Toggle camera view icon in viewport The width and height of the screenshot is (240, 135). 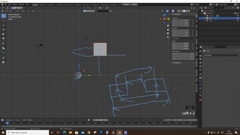(x=168, y=33)
